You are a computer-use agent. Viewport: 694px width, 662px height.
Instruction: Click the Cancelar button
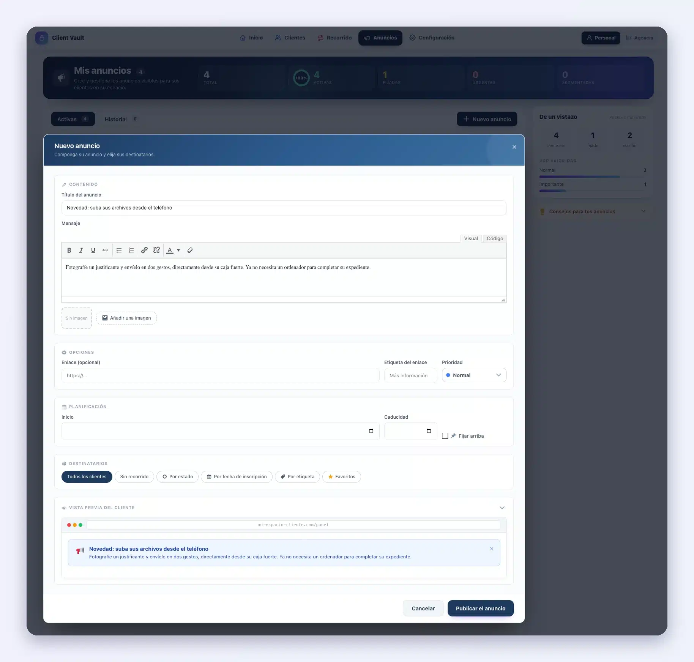coord(423,608)
